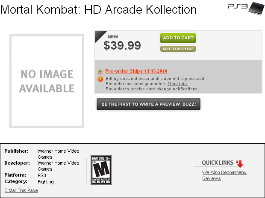Write the first preview buzz
The height and width of the screenshot is (198, 265).
click(x=149, y=104)
